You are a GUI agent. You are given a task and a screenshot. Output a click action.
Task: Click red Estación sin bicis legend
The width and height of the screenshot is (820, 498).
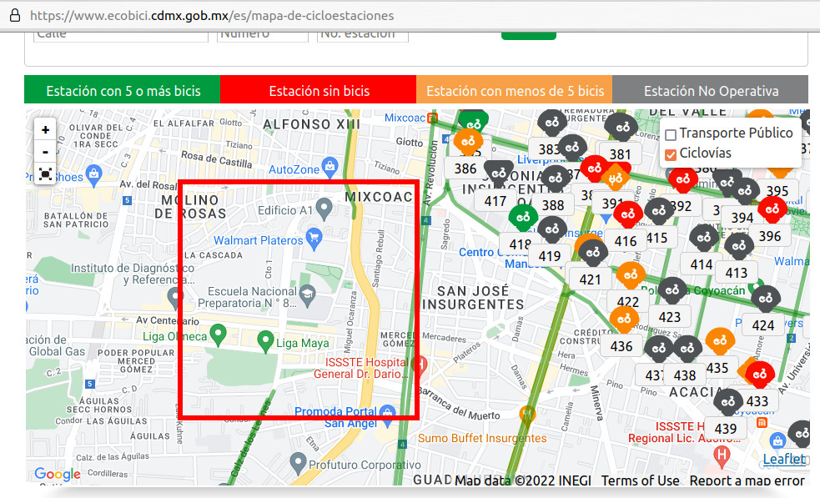[x=319, y=89]
